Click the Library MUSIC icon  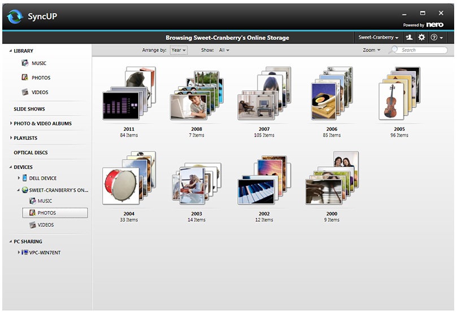(25, 63)
